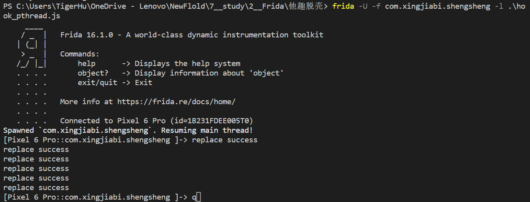Click the '-f' flag in the command

pyautogui.click(x=376, y=7)
